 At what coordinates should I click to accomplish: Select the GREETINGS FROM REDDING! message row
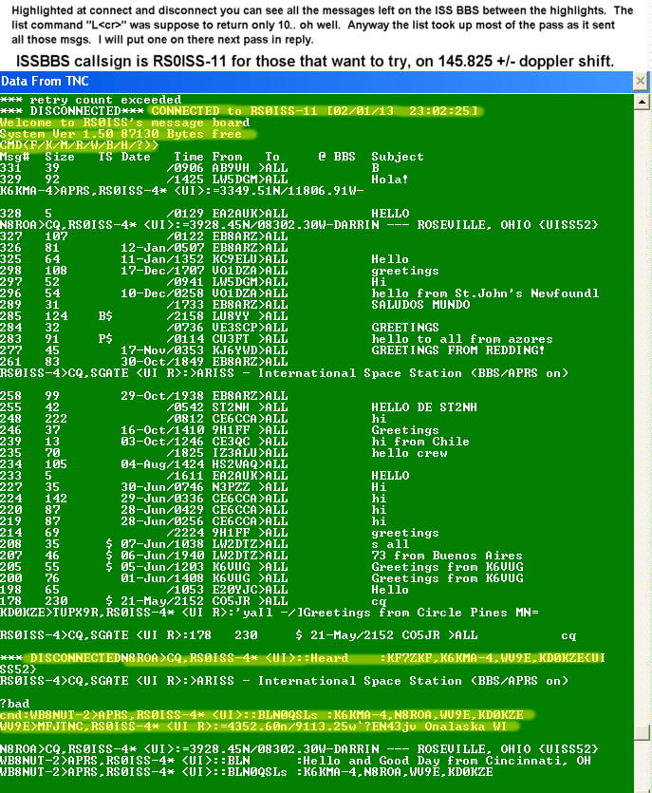click(285, 350)
